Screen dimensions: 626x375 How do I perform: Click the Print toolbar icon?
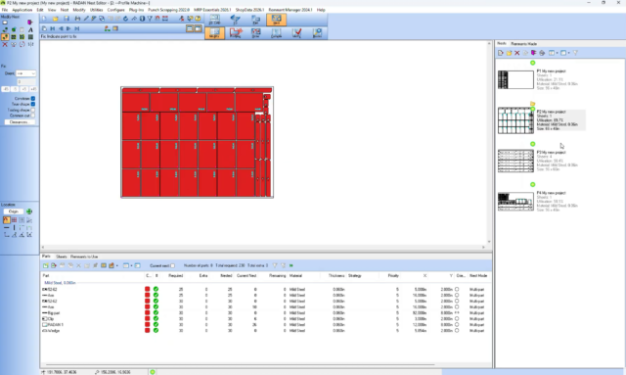click(77, 19)
